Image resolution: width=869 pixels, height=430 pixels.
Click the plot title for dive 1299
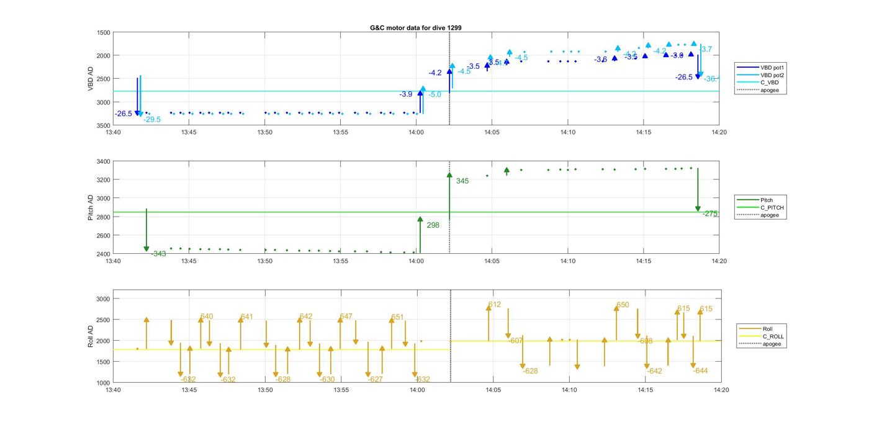pyautogui.click(x=415, y=28)
